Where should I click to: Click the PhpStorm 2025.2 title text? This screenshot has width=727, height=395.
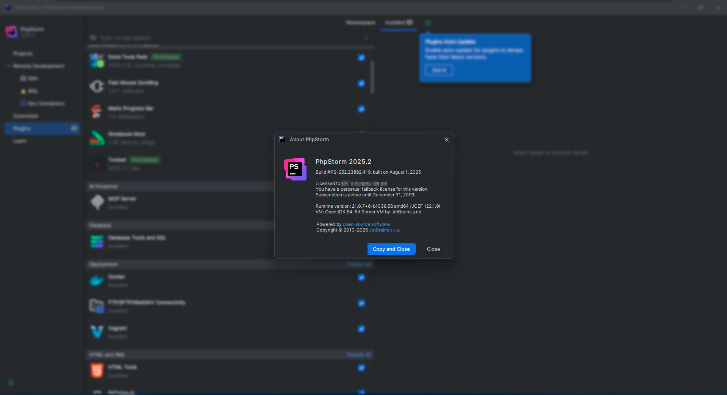point(344,162)
